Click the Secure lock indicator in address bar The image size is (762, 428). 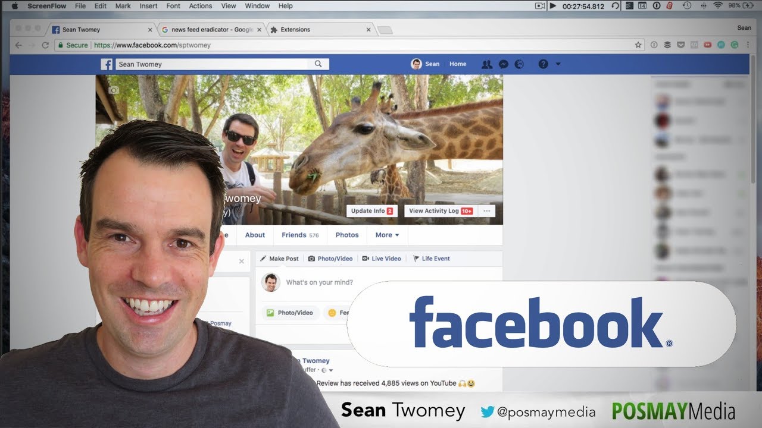point(73,45)
